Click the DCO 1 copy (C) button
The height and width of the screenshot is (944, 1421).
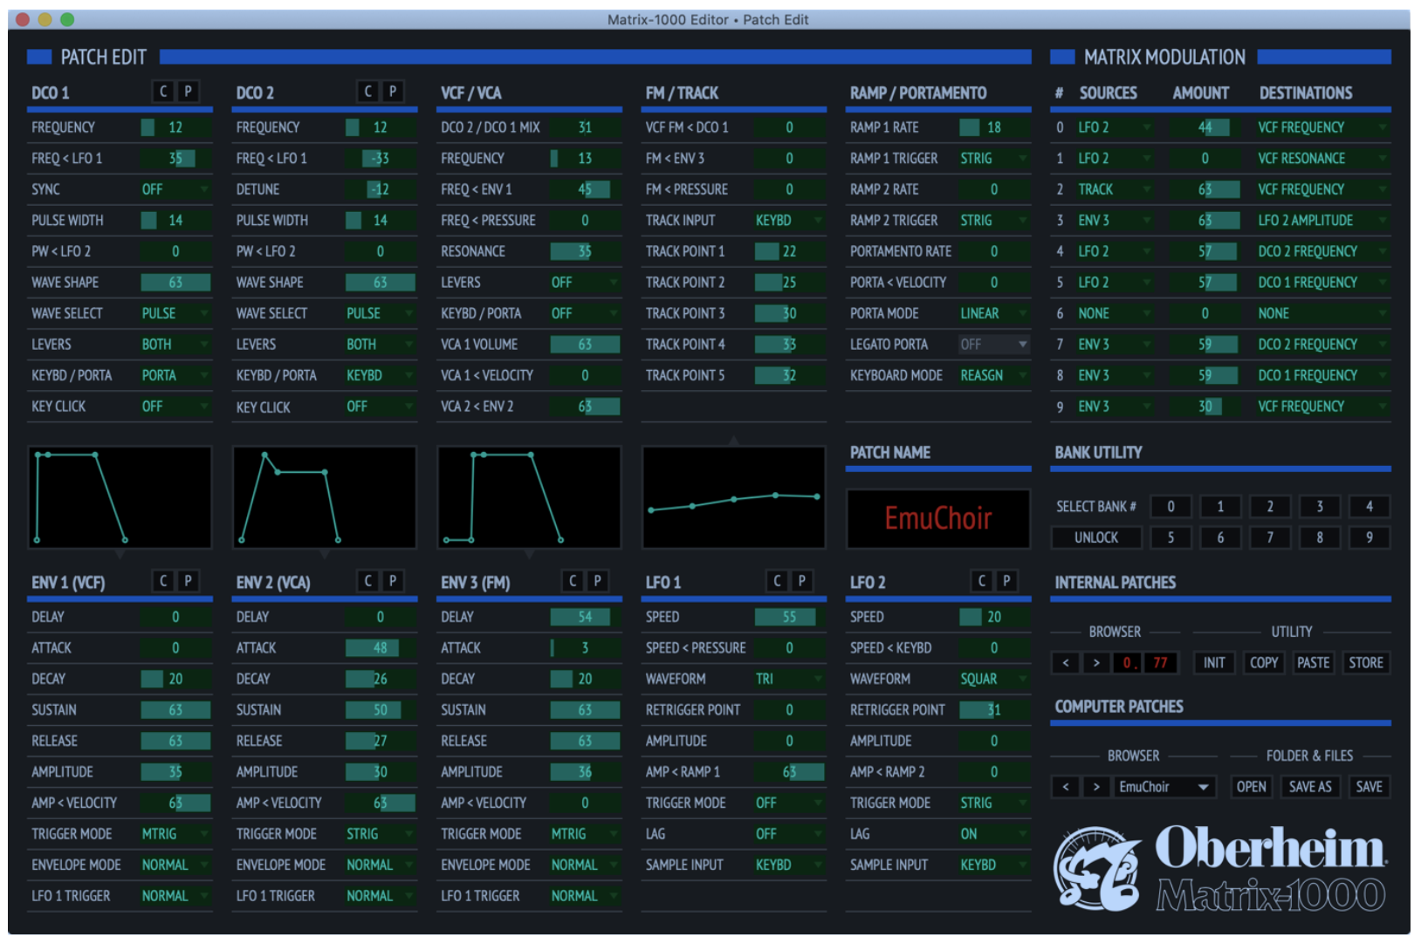(163, 92)
